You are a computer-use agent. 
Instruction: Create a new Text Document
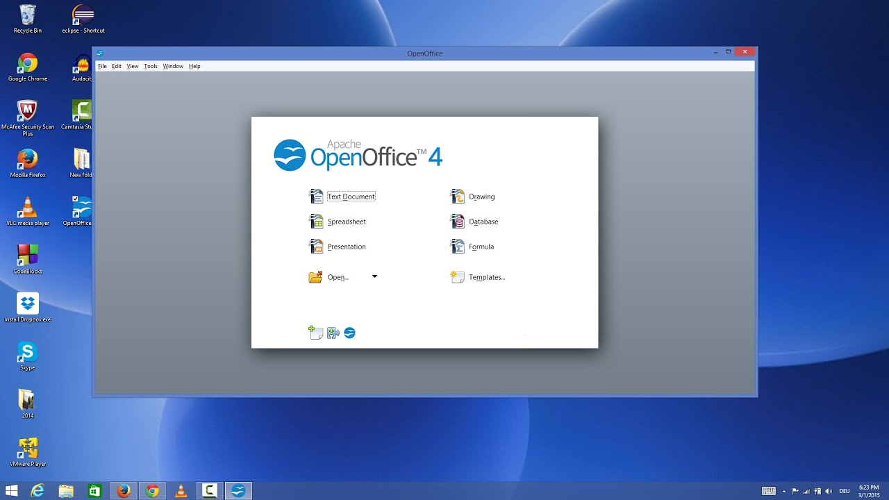tap(342, 197)
